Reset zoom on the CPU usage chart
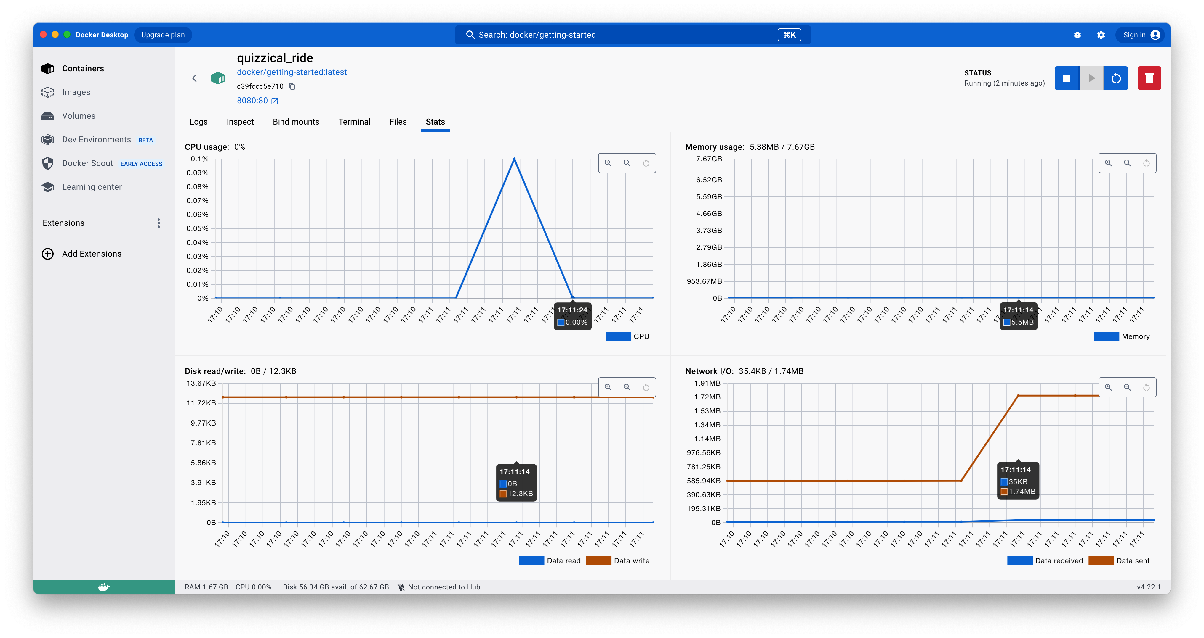The image size is (1204, 638). (646, 163)
